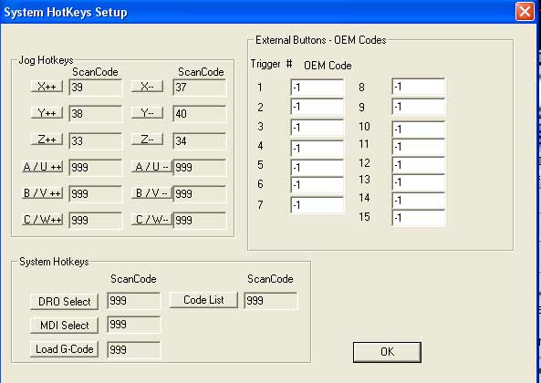Close the System HotKeys Setup dialog
Image resolution: width=541 pixels, height=383 pixels.
pos(525,12)
